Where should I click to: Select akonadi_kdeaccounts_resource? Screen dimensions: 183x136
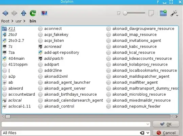click(x=139, y=59)
